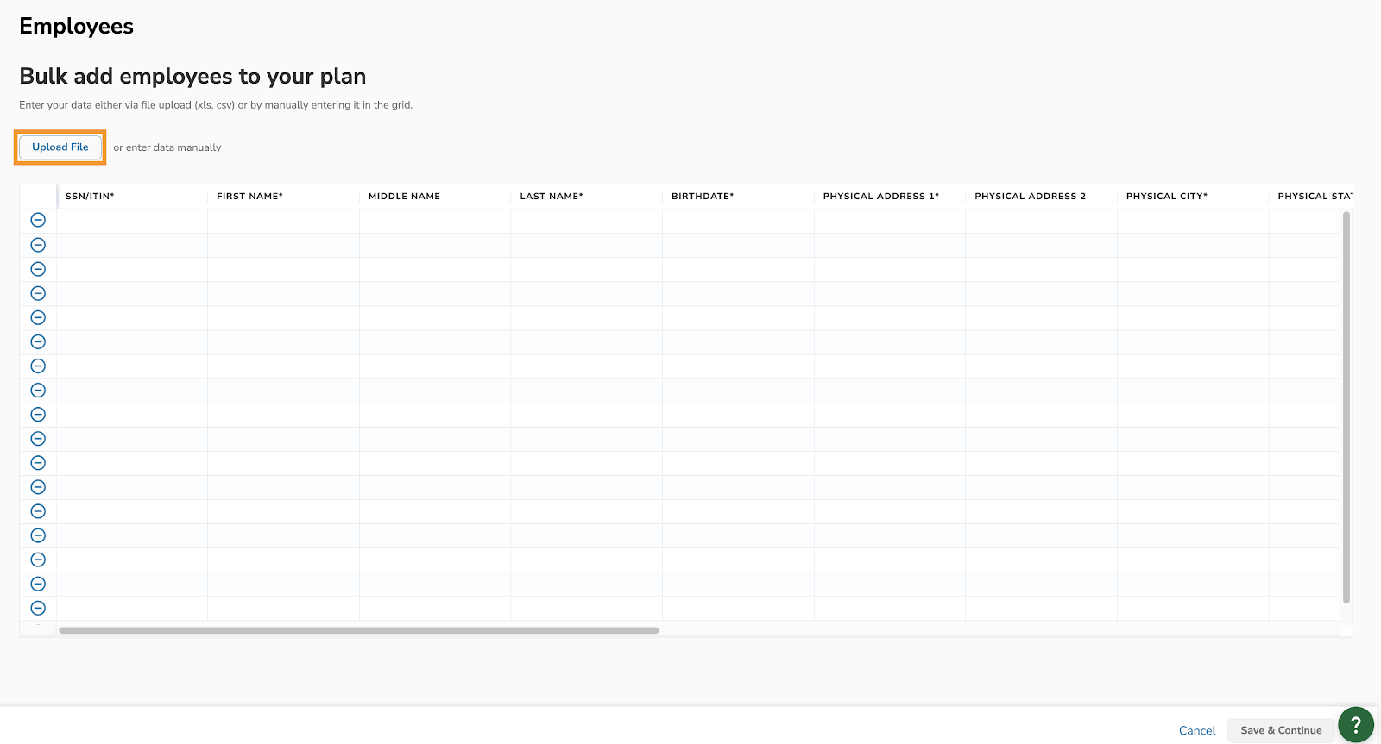The image size is (1381, 744).
Task: Click the remove icon on the first row
Action: (x=38, y=221)
